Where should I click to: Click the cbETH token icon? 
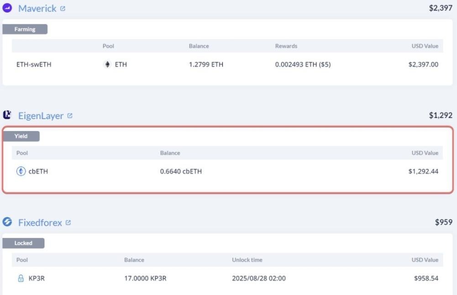click(21, 172)
